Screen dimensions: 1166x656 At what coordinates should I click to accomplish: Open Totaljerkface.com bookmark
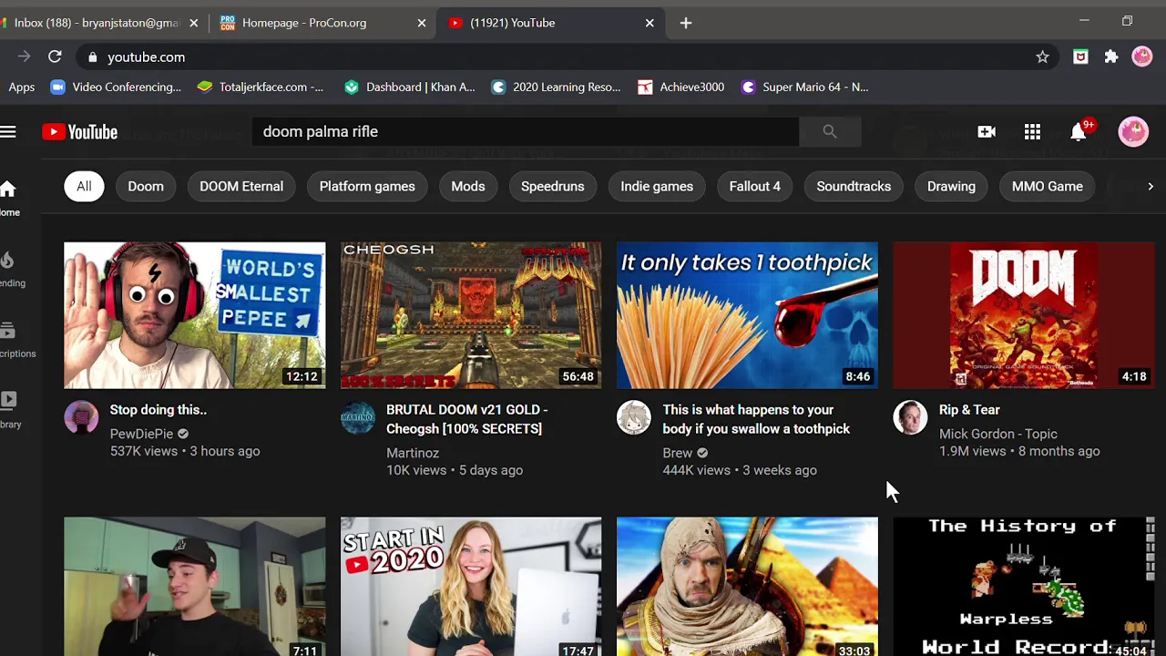261,87
